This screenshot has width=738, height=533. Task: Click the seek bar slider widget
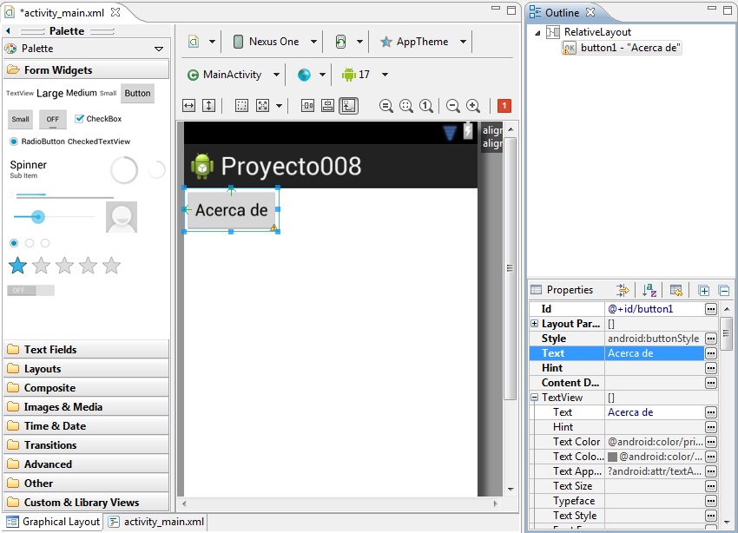pyautogui.click(x=54, y=217)
